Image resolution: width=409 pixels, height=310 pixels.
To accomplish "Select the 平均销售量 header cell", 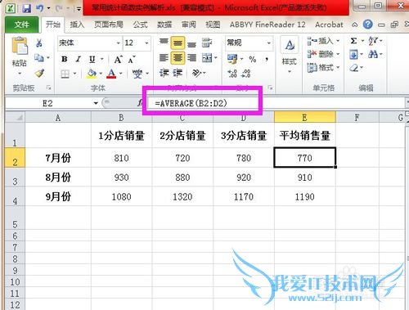I will point(305,135).
